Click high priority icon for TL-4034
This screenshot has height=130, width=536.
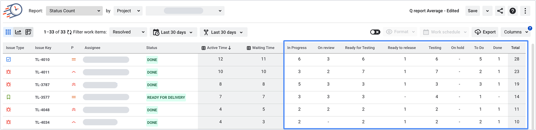click(x=74, y=122)
